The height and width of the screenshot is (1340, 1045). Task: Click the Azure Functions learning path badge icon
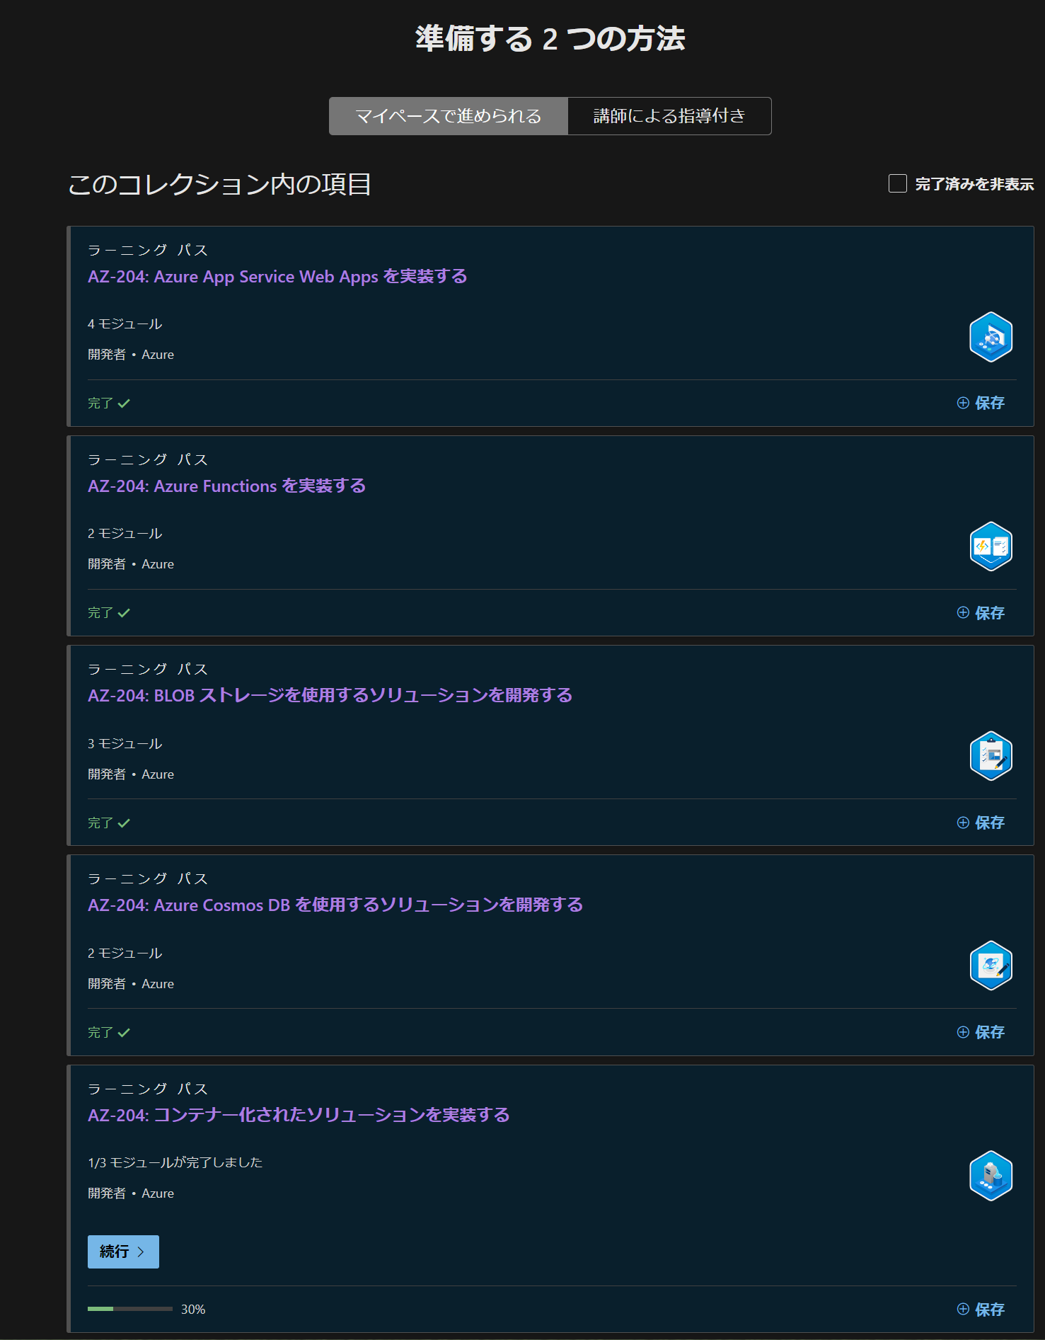click(x=991, y=546)
